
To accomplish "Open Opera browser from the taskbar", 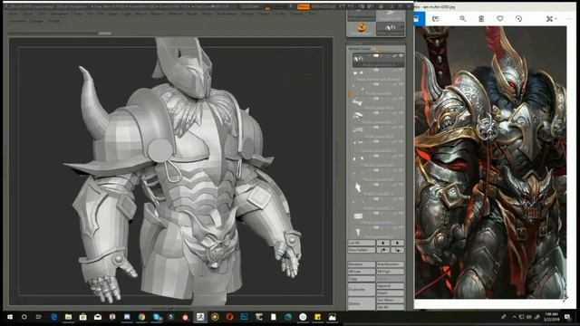I will pos(229,317).
